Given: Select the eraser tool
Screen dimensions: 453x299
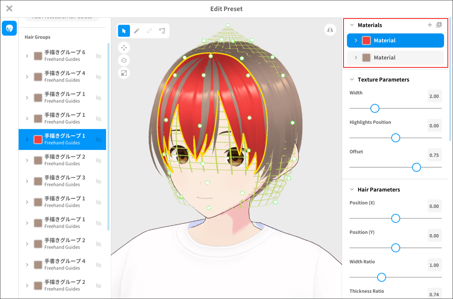Looking at the screenshot, I should 149,31.
